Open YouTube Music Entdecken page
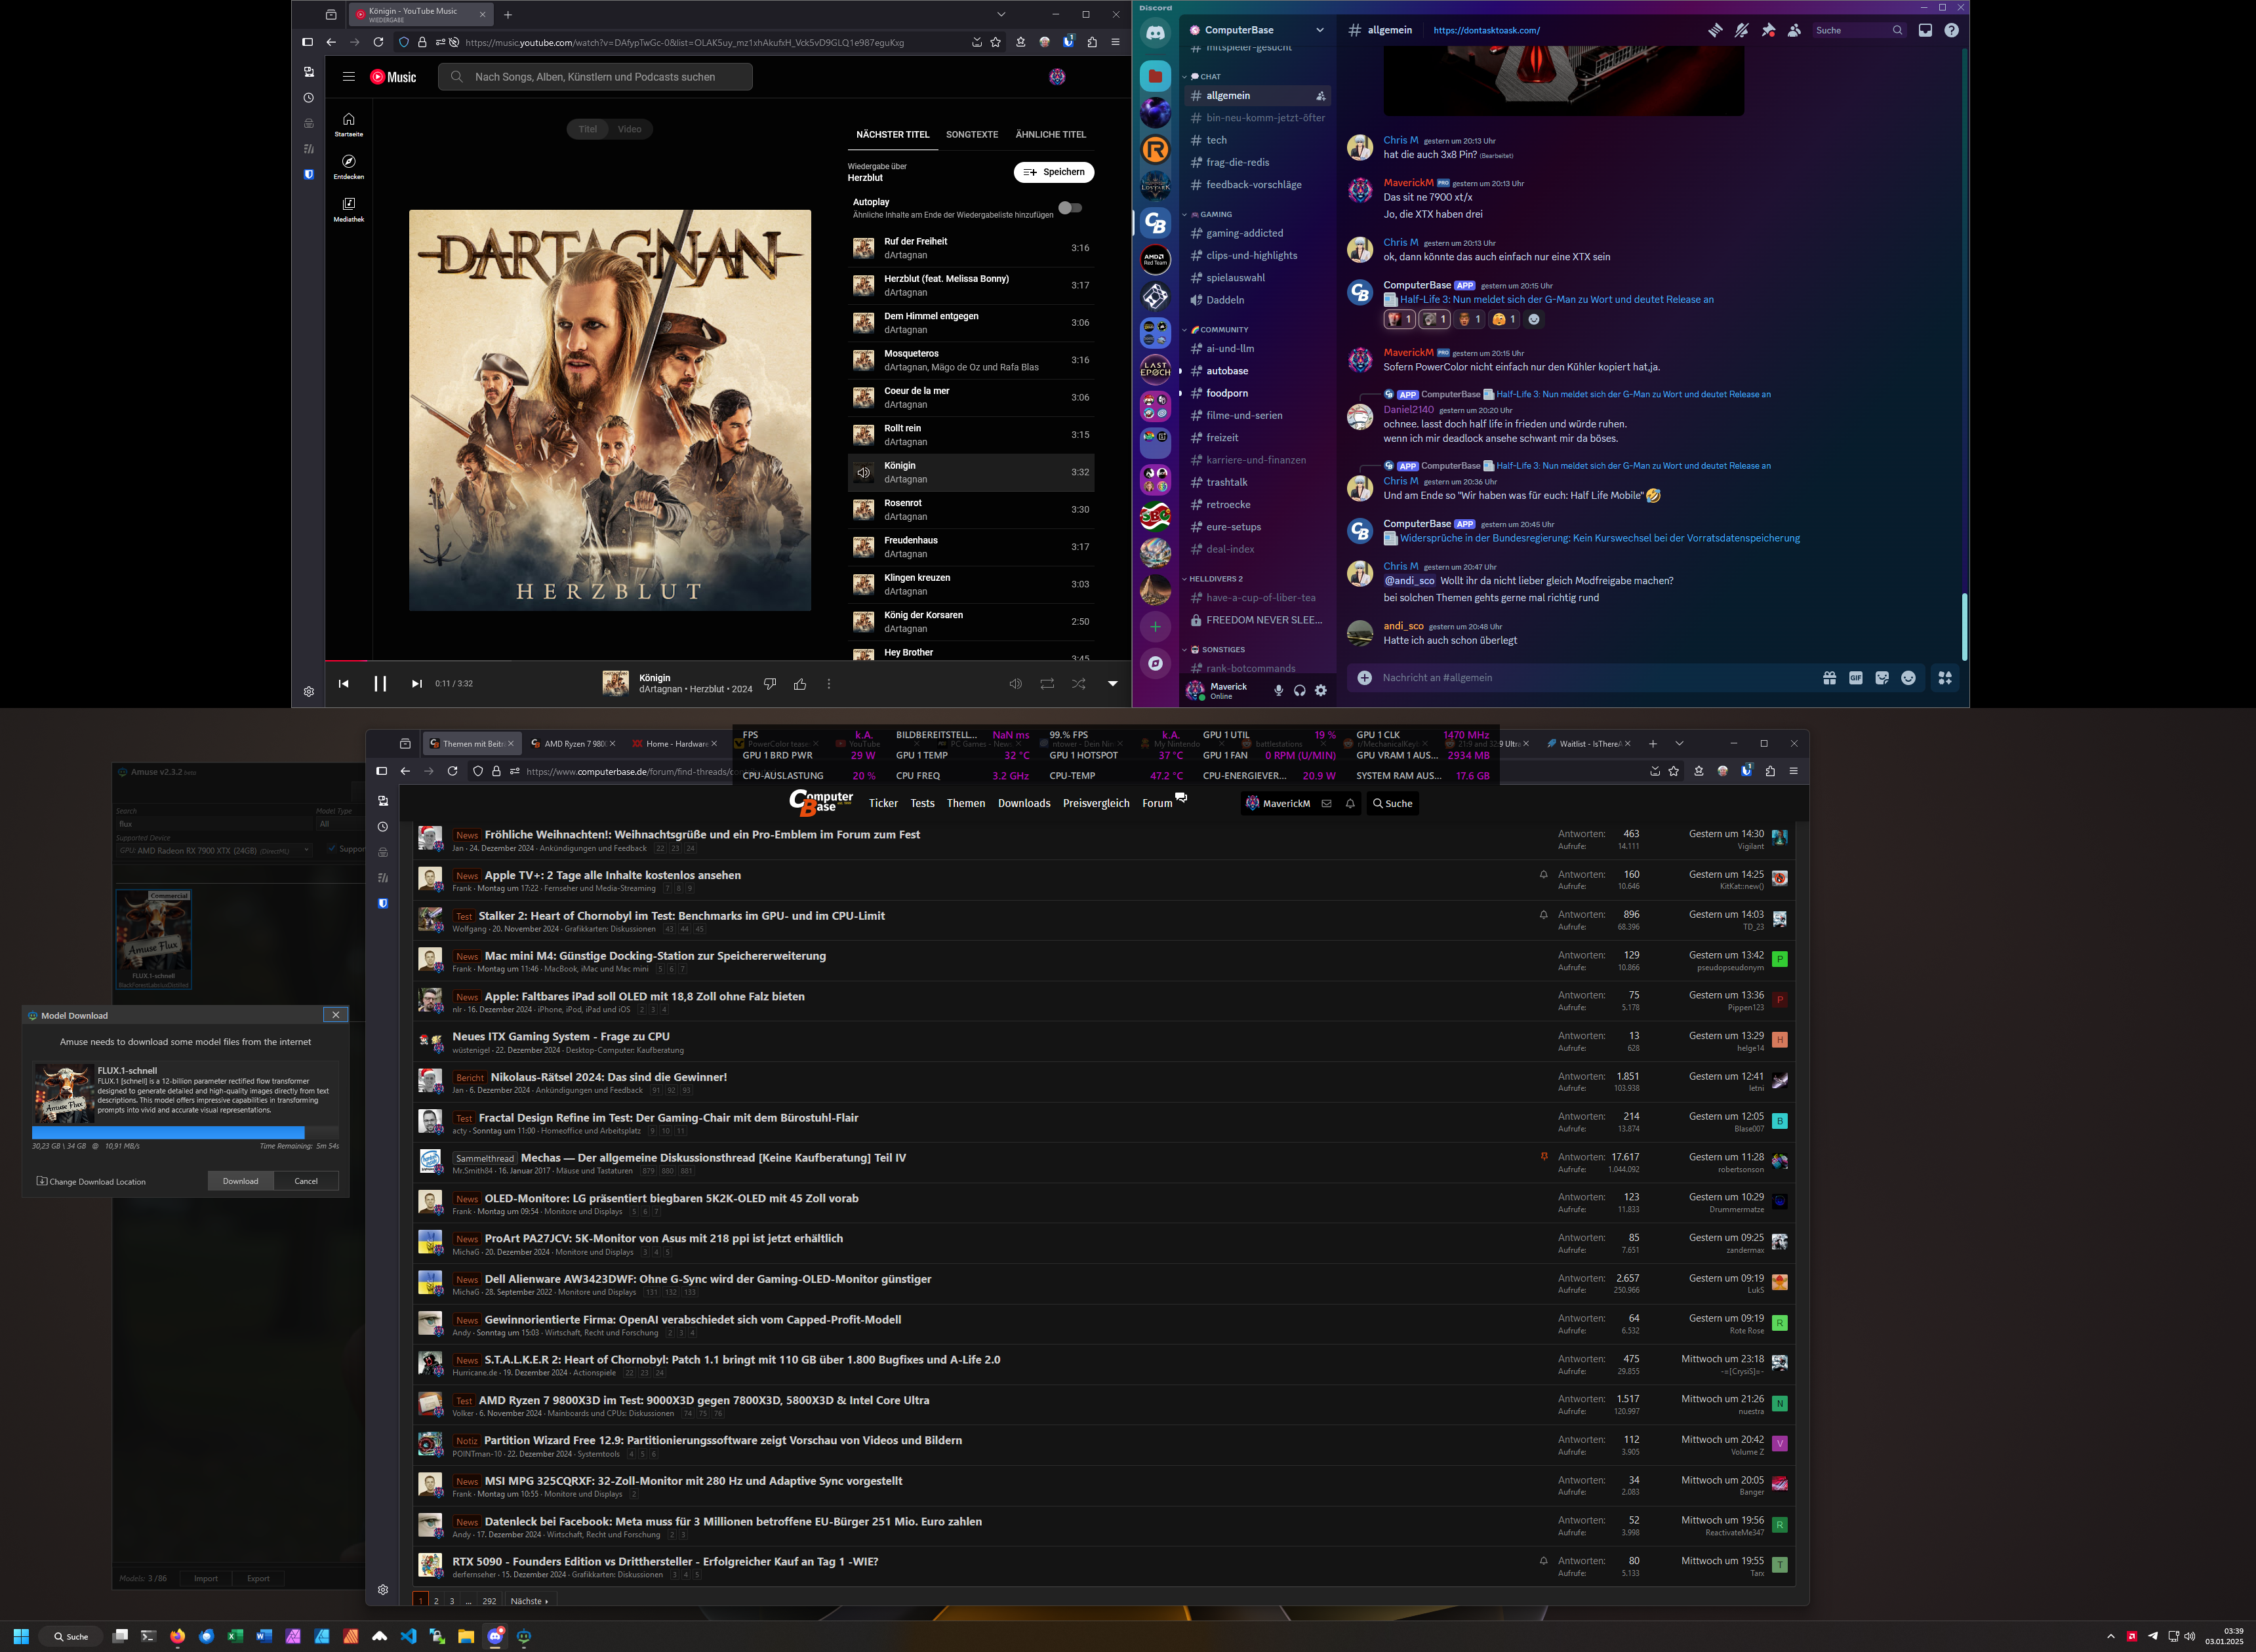Viewport: 2256px width, 1652px height. click(x=348, y=166)
